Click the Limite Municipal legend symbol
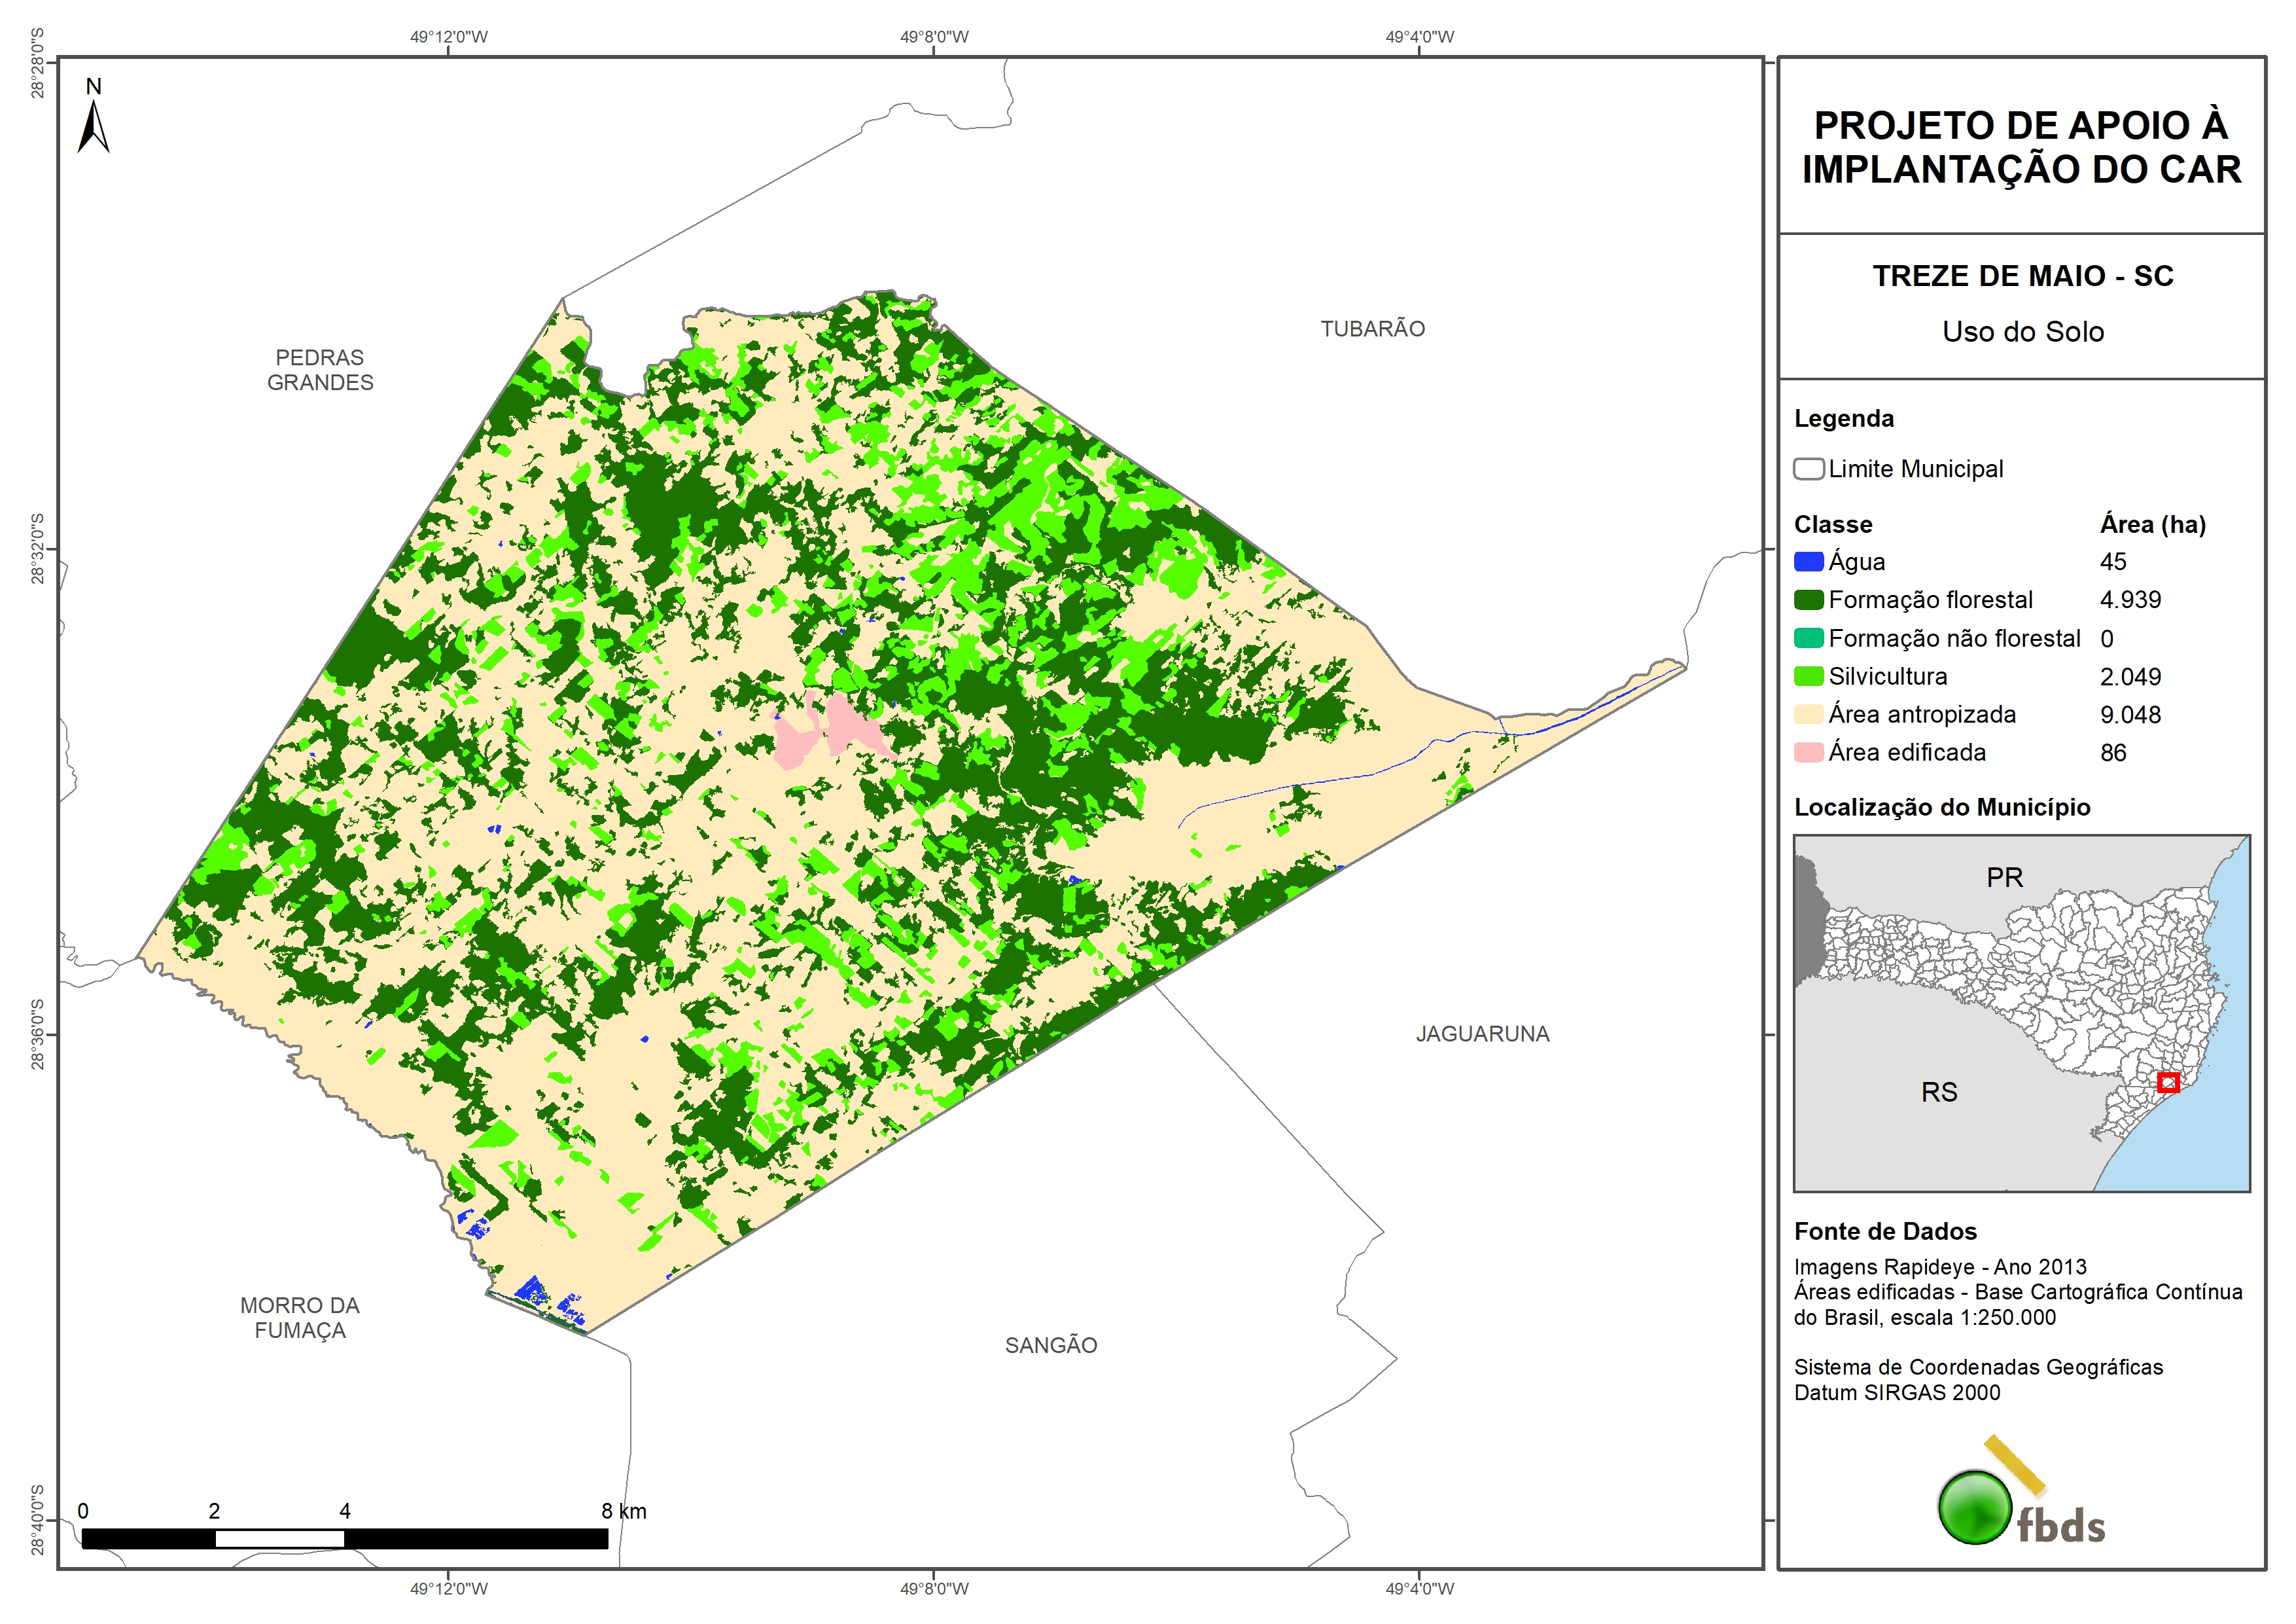 (1808, 468)
